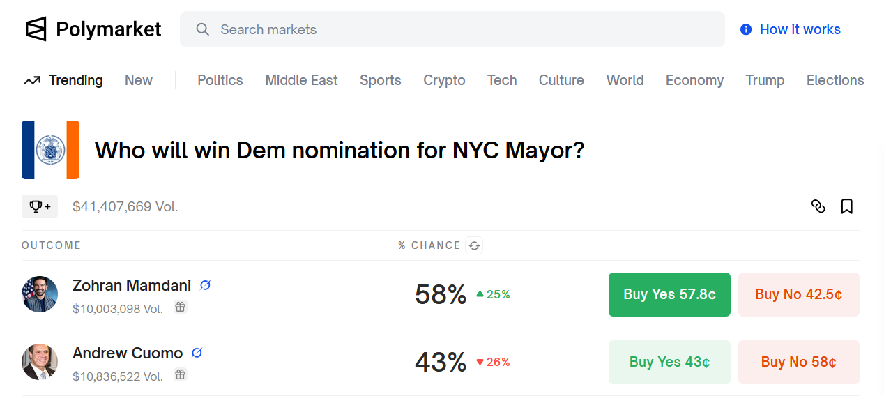Focus the Search markets field
This screenshot has height=396, width=884.
tap(452, 29)
